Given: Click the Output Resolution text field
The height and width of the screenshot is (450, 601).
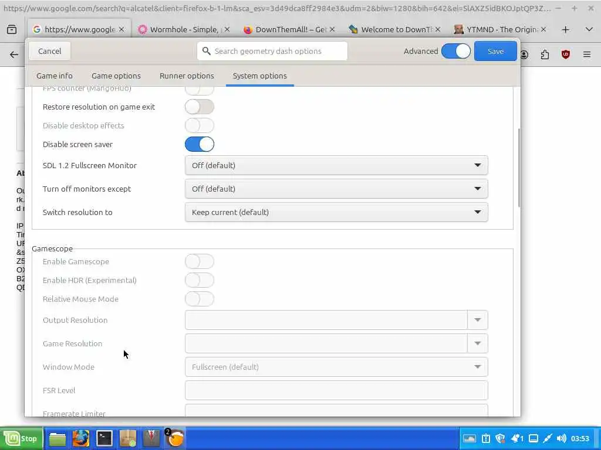Looking at the screenshot, I should coord(326,320).
